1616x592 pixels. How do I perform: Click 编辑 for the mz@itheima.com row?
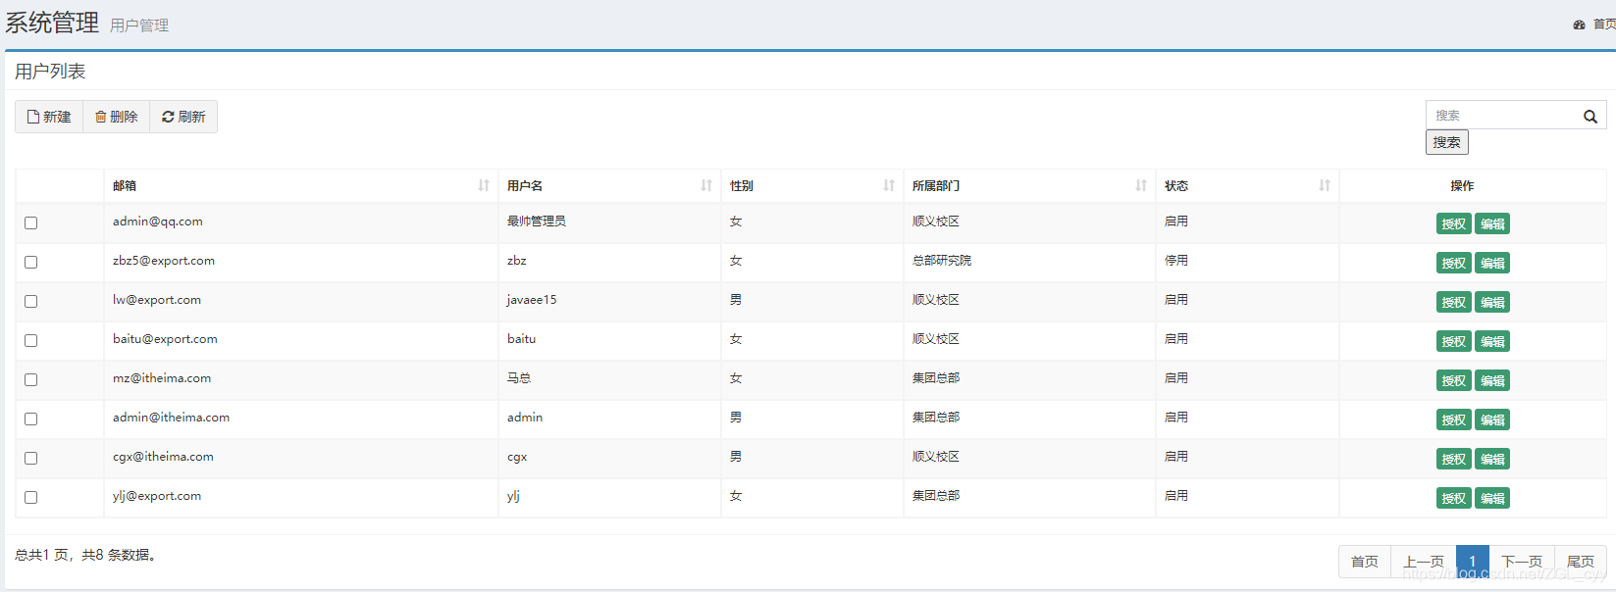click(1492, 380)
